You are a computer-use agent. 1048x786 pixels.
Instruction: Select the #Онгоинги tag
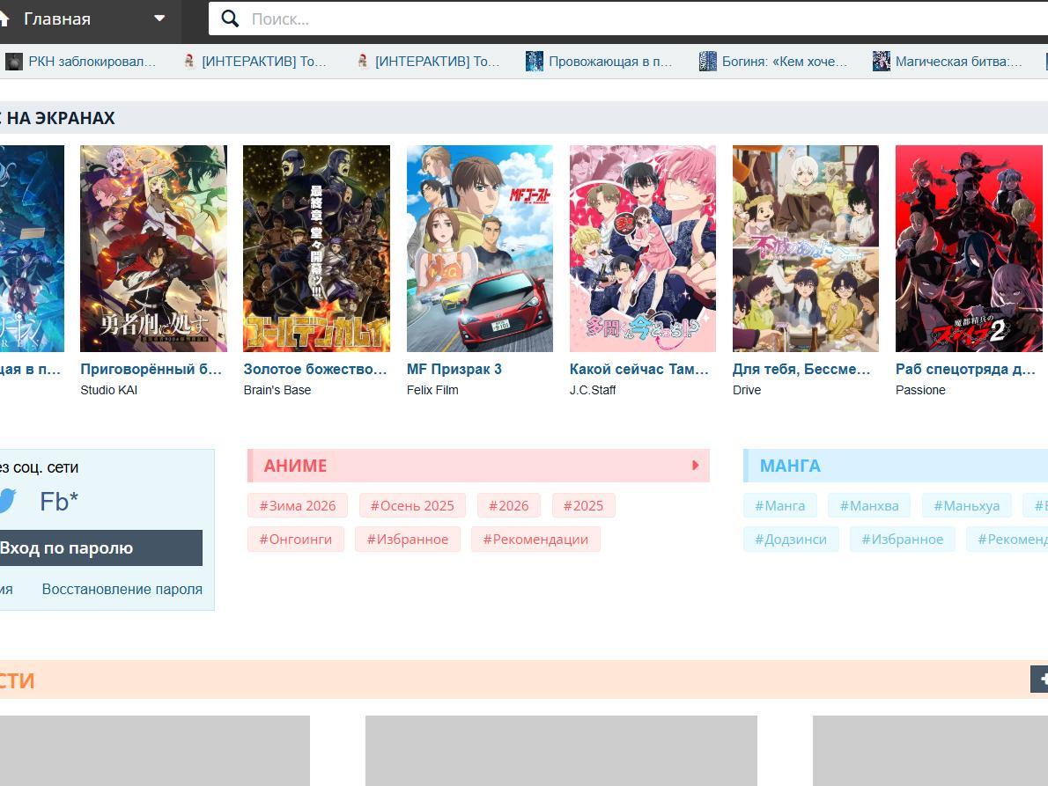(x=295, y=539)
